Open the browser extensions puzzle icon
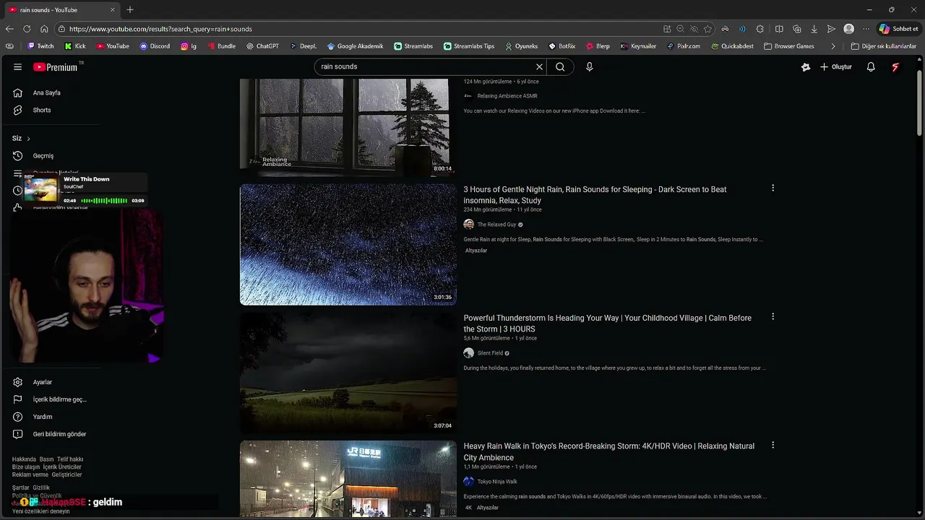 tap(760, 29)
